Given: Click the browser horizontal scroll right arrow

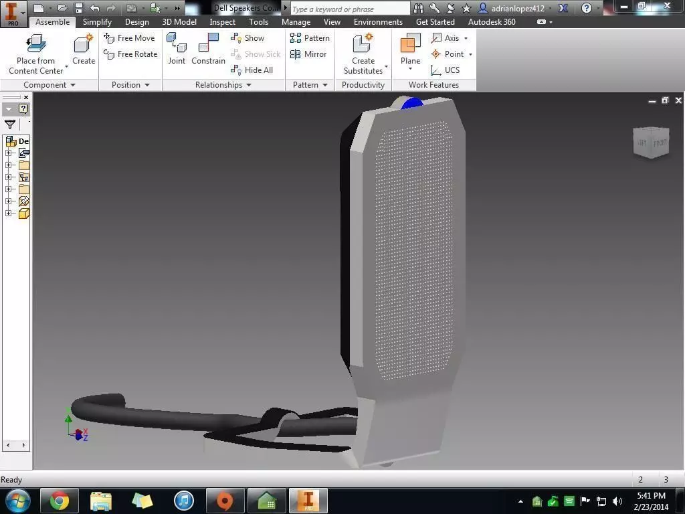Looking at the screenshot, I should click(23, 445).
